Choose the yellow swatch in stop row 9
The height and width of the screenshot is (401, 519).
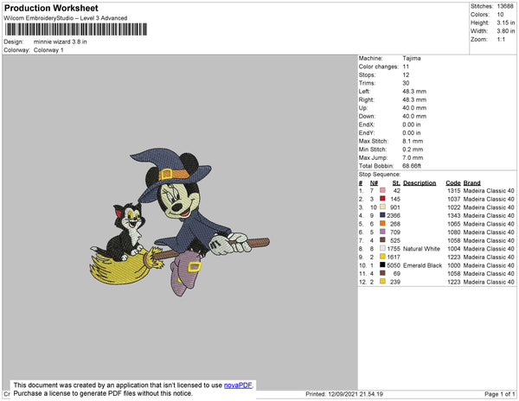(x=382, y=256)
